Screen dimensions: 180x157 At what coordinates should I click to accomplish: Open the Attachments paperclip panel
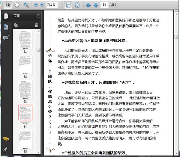(6, 149)
